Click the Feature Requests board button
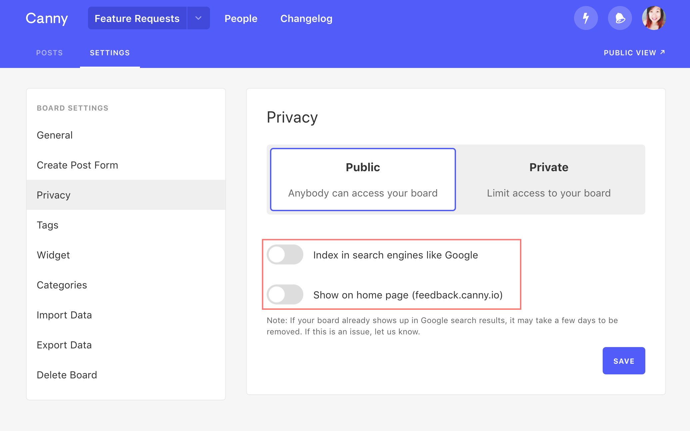 click(x=137, y=19)
